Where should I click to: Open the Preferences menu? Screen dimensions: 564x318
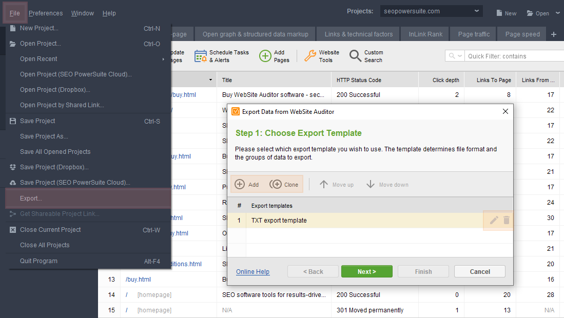point(46,13)
